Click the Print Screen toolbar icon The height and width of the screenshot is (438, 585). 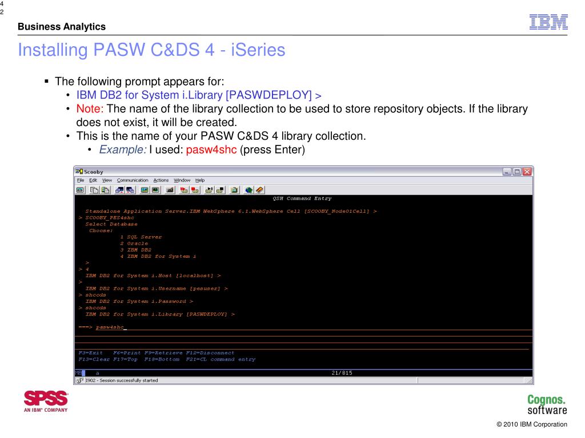click(x=80, y=190)
